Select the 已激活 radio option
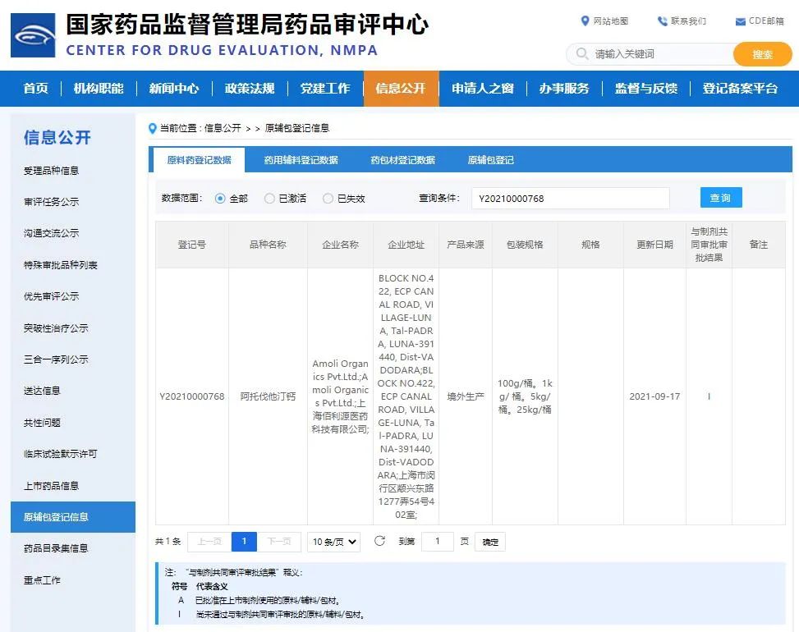Image resolution: width=799 pixels, height=632 pixels. tap(269, 199)
